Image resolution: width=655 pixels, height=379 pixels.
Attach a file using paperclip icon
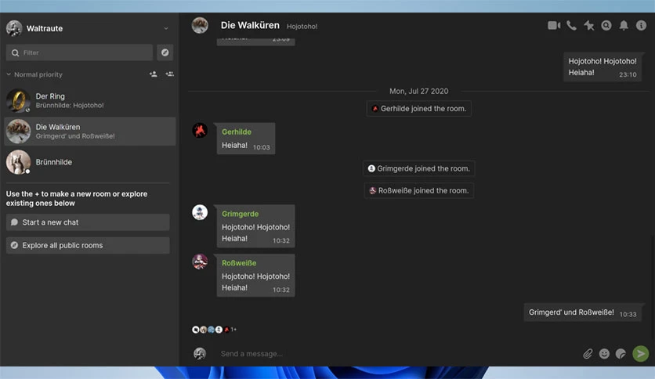[588, 354]
